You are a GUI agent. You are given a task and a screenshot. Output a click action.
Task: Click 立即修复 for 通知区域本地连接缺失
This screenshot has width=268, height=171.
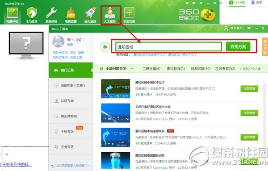[x=249, y=137]
